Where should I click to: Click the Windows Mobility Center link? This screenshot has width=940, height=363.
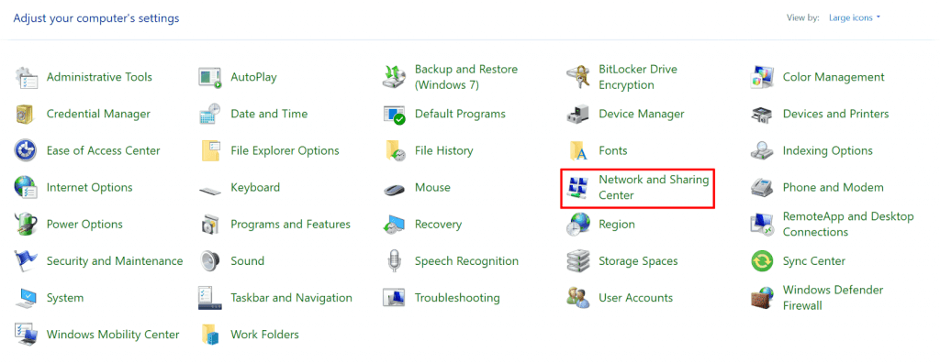coord(113,335)
